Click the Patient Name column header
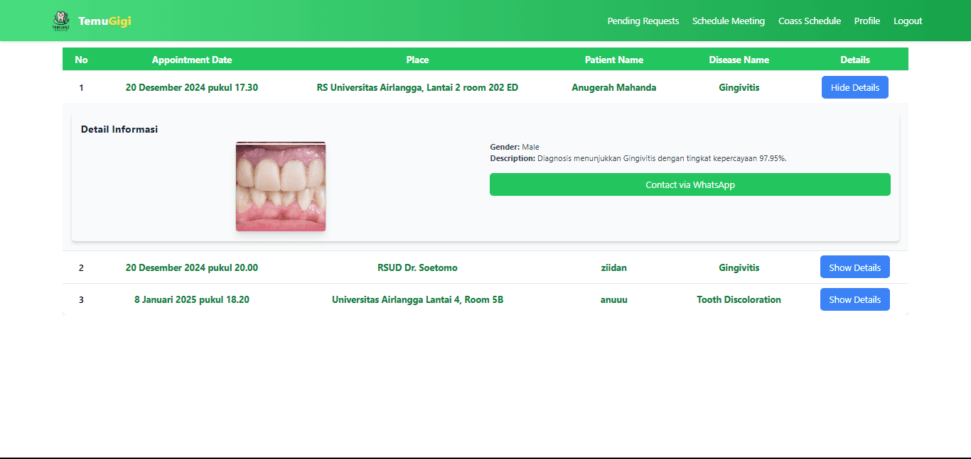 coord(613,60)
